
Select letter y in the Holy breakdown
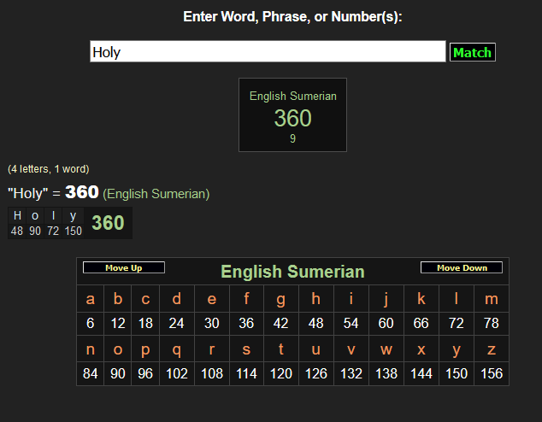(x=73, y=215)
